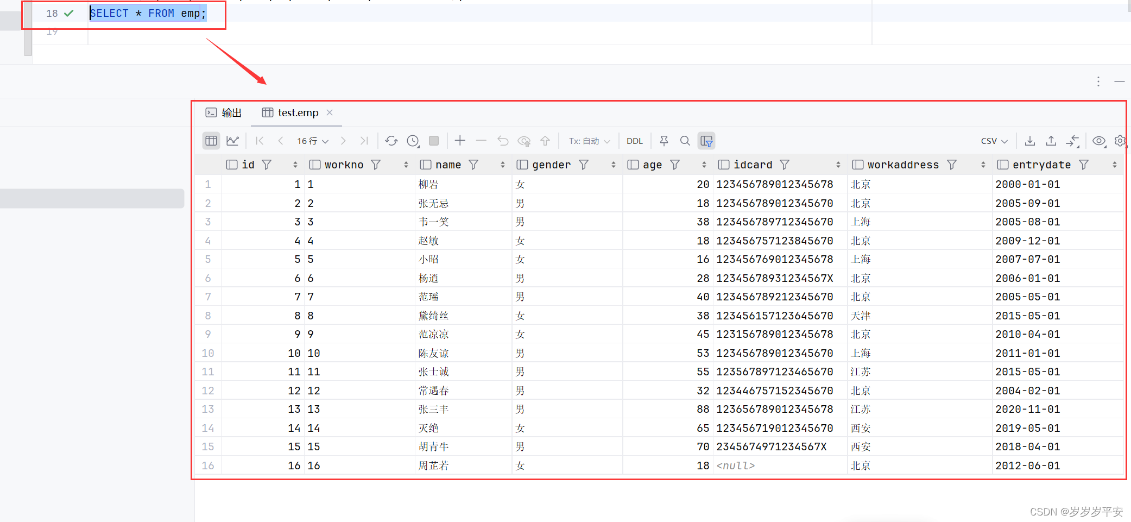
Task: Click the compare data arrows icon
Action: click(1072, 141)
